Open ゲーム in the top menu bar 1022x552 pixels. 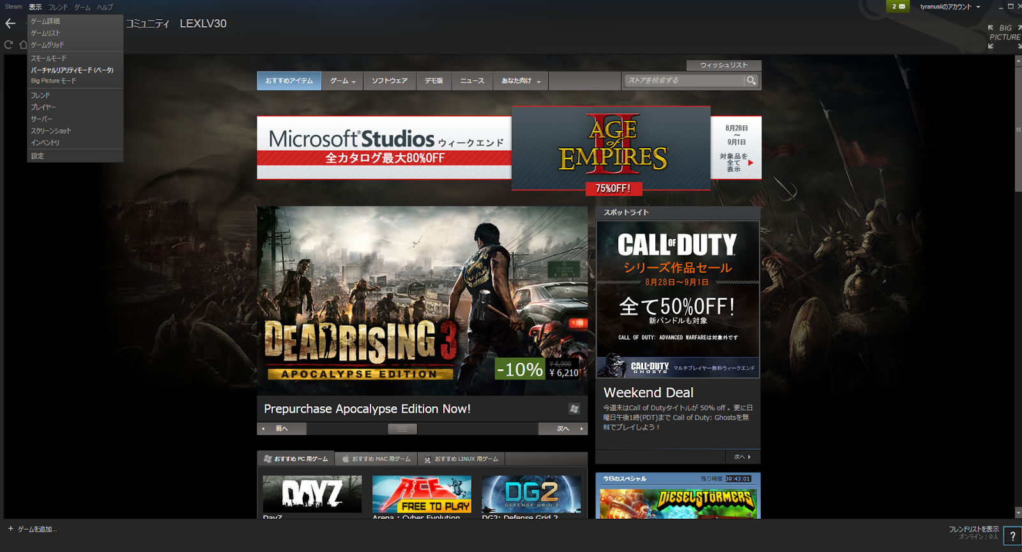(82, 8)
